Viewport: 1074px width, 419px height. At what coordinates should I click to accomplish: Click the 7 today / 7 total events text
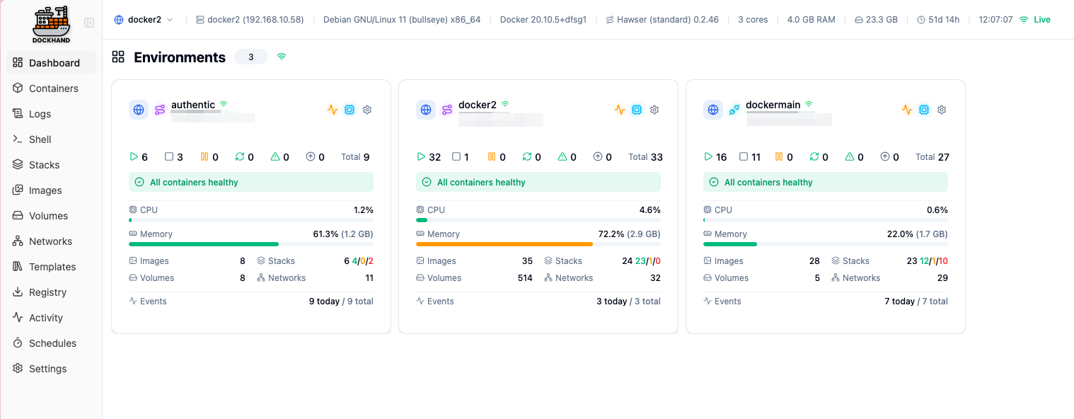pyautogui.click(x=916, y=302)
